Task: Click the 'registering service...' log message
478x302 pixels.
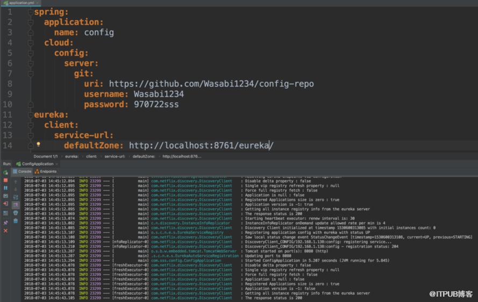Action: point(318,242)
